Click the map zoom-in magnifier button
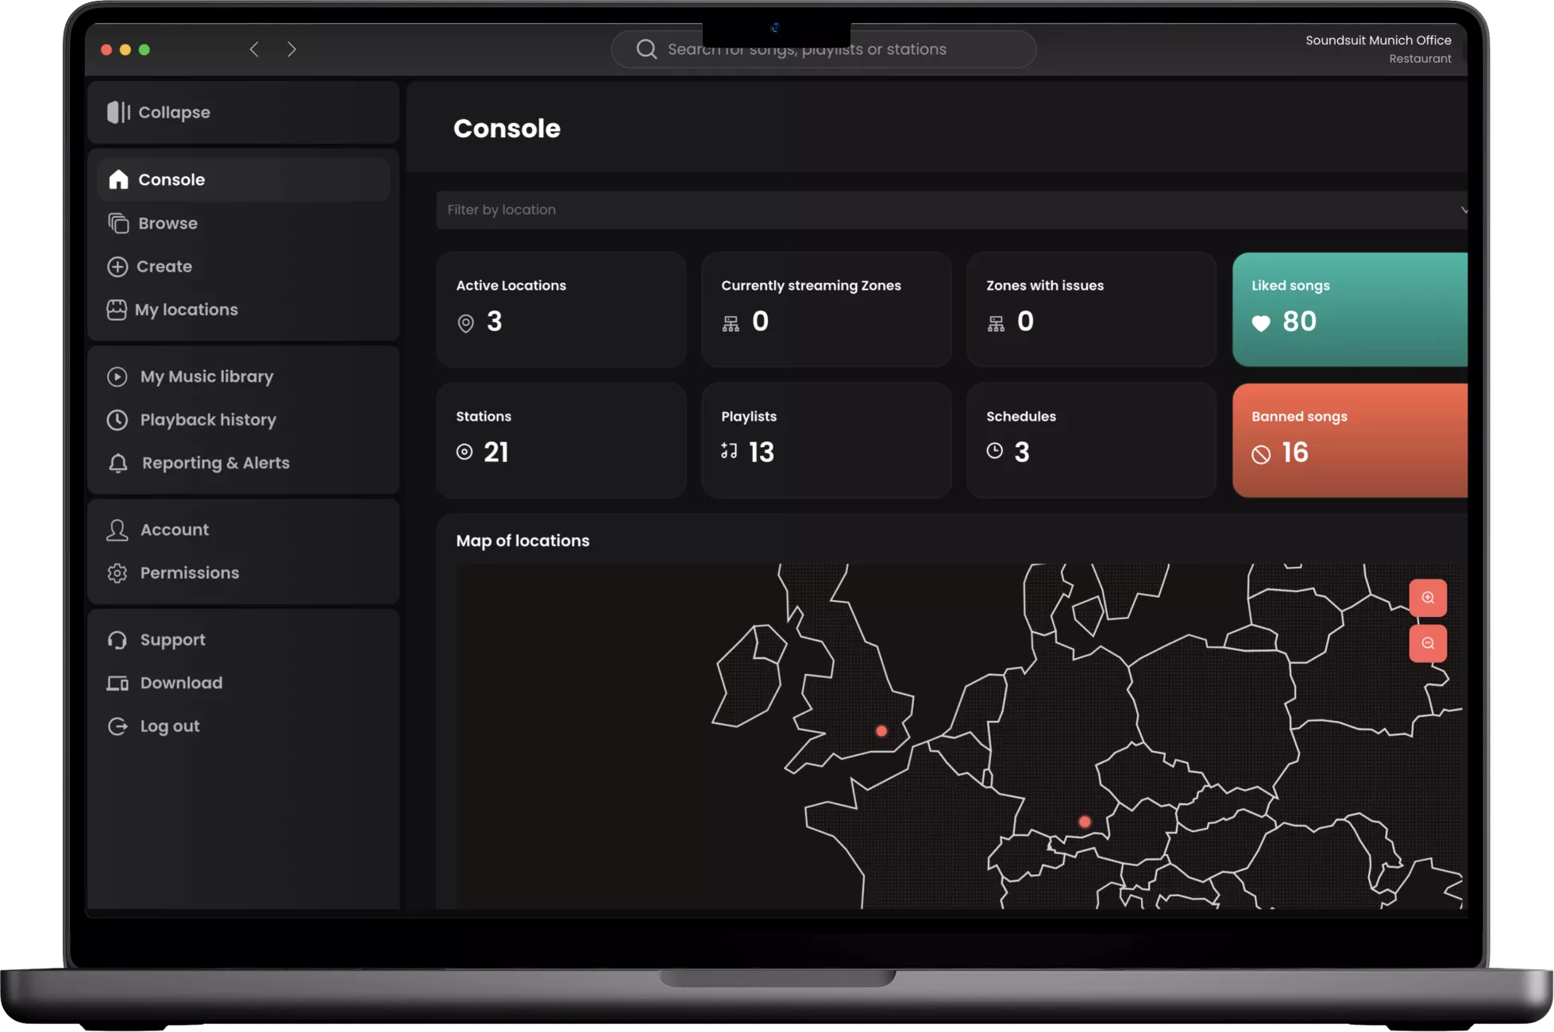1554x1032 pixels. click(1427, 598)
